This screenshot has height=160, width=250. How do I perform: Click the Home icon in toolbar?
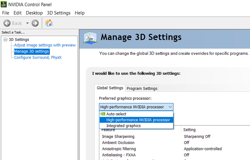pyautogui.click(x=49, y=23)
